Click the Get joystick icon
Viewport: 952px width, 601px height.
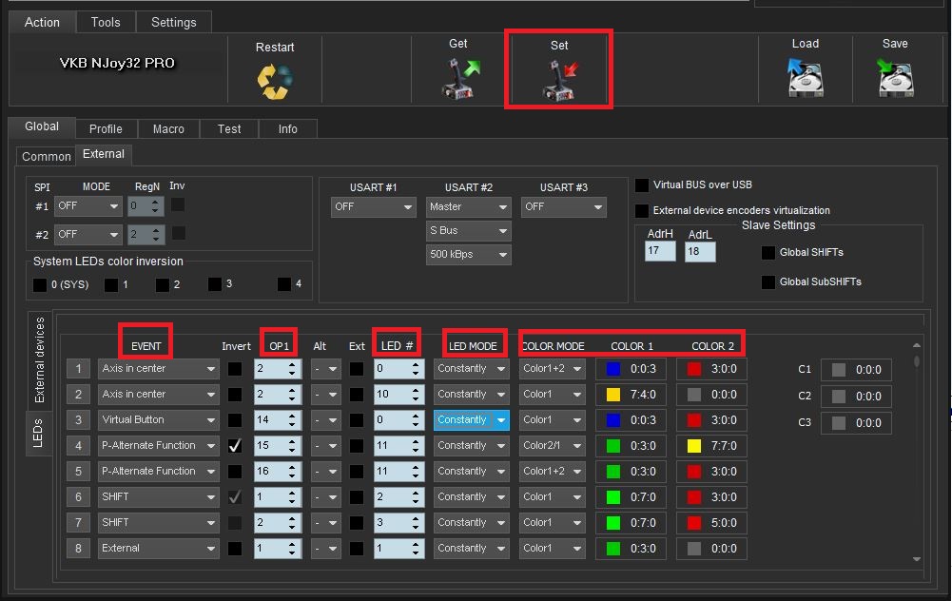coord(461,79)
